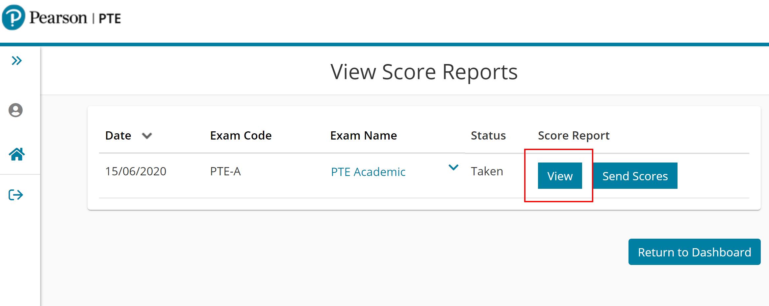Screen dimensions: 769x306
Task: Click the Status column header
Action: click(488, 136)
